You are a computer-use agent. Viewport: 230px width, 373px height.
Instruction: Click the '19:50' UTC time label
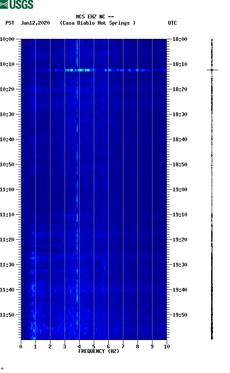tap(180, 315)
